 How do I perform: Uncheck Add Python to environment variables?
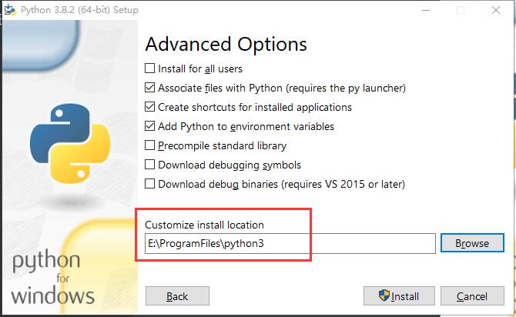(x=149, y=126)
